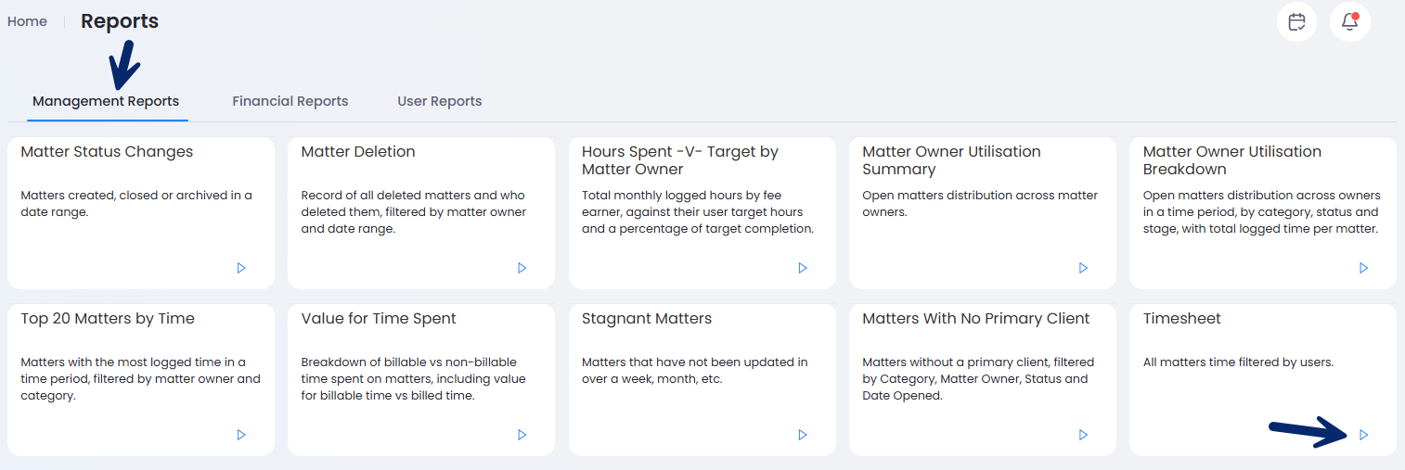Viewport: 1405px width, 470px height.
Task: Click 'Breakdown of billable vs non-billable' description
Action: [x=413, y=379]
